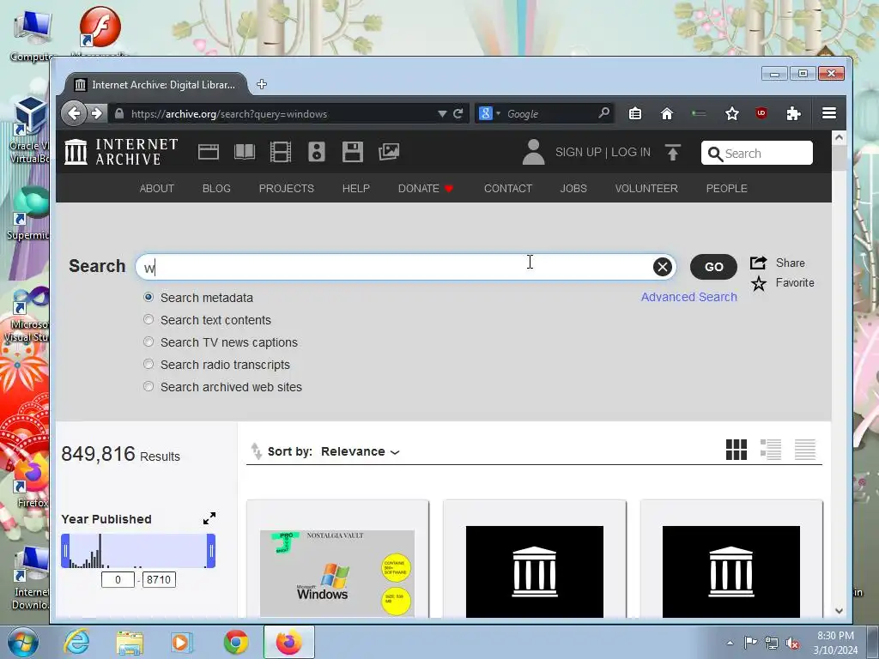The width and height of the screenshot is (879, 659).
Task: Open the HELP menu item
Action: click(x=356, y=188)
